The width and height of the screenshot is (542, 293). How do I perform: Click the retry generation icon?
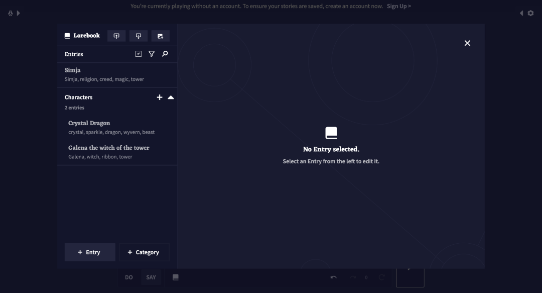(381, 277)
